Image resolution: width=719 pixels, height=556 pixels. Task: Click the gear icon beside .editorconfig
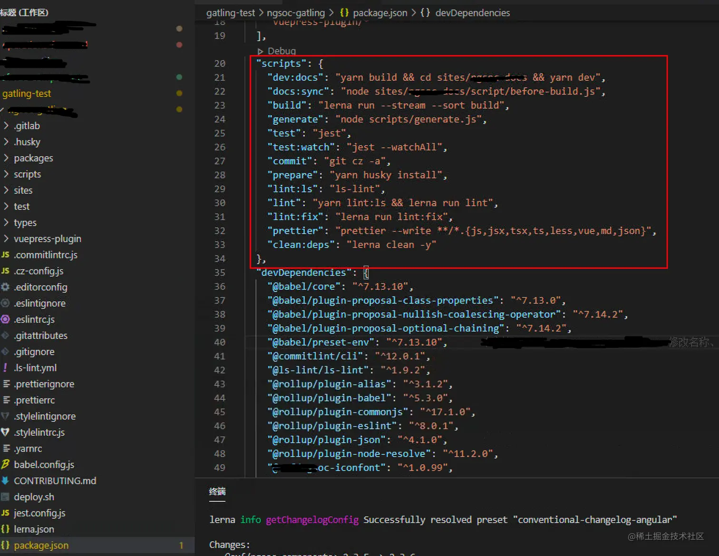coord(5,287)
